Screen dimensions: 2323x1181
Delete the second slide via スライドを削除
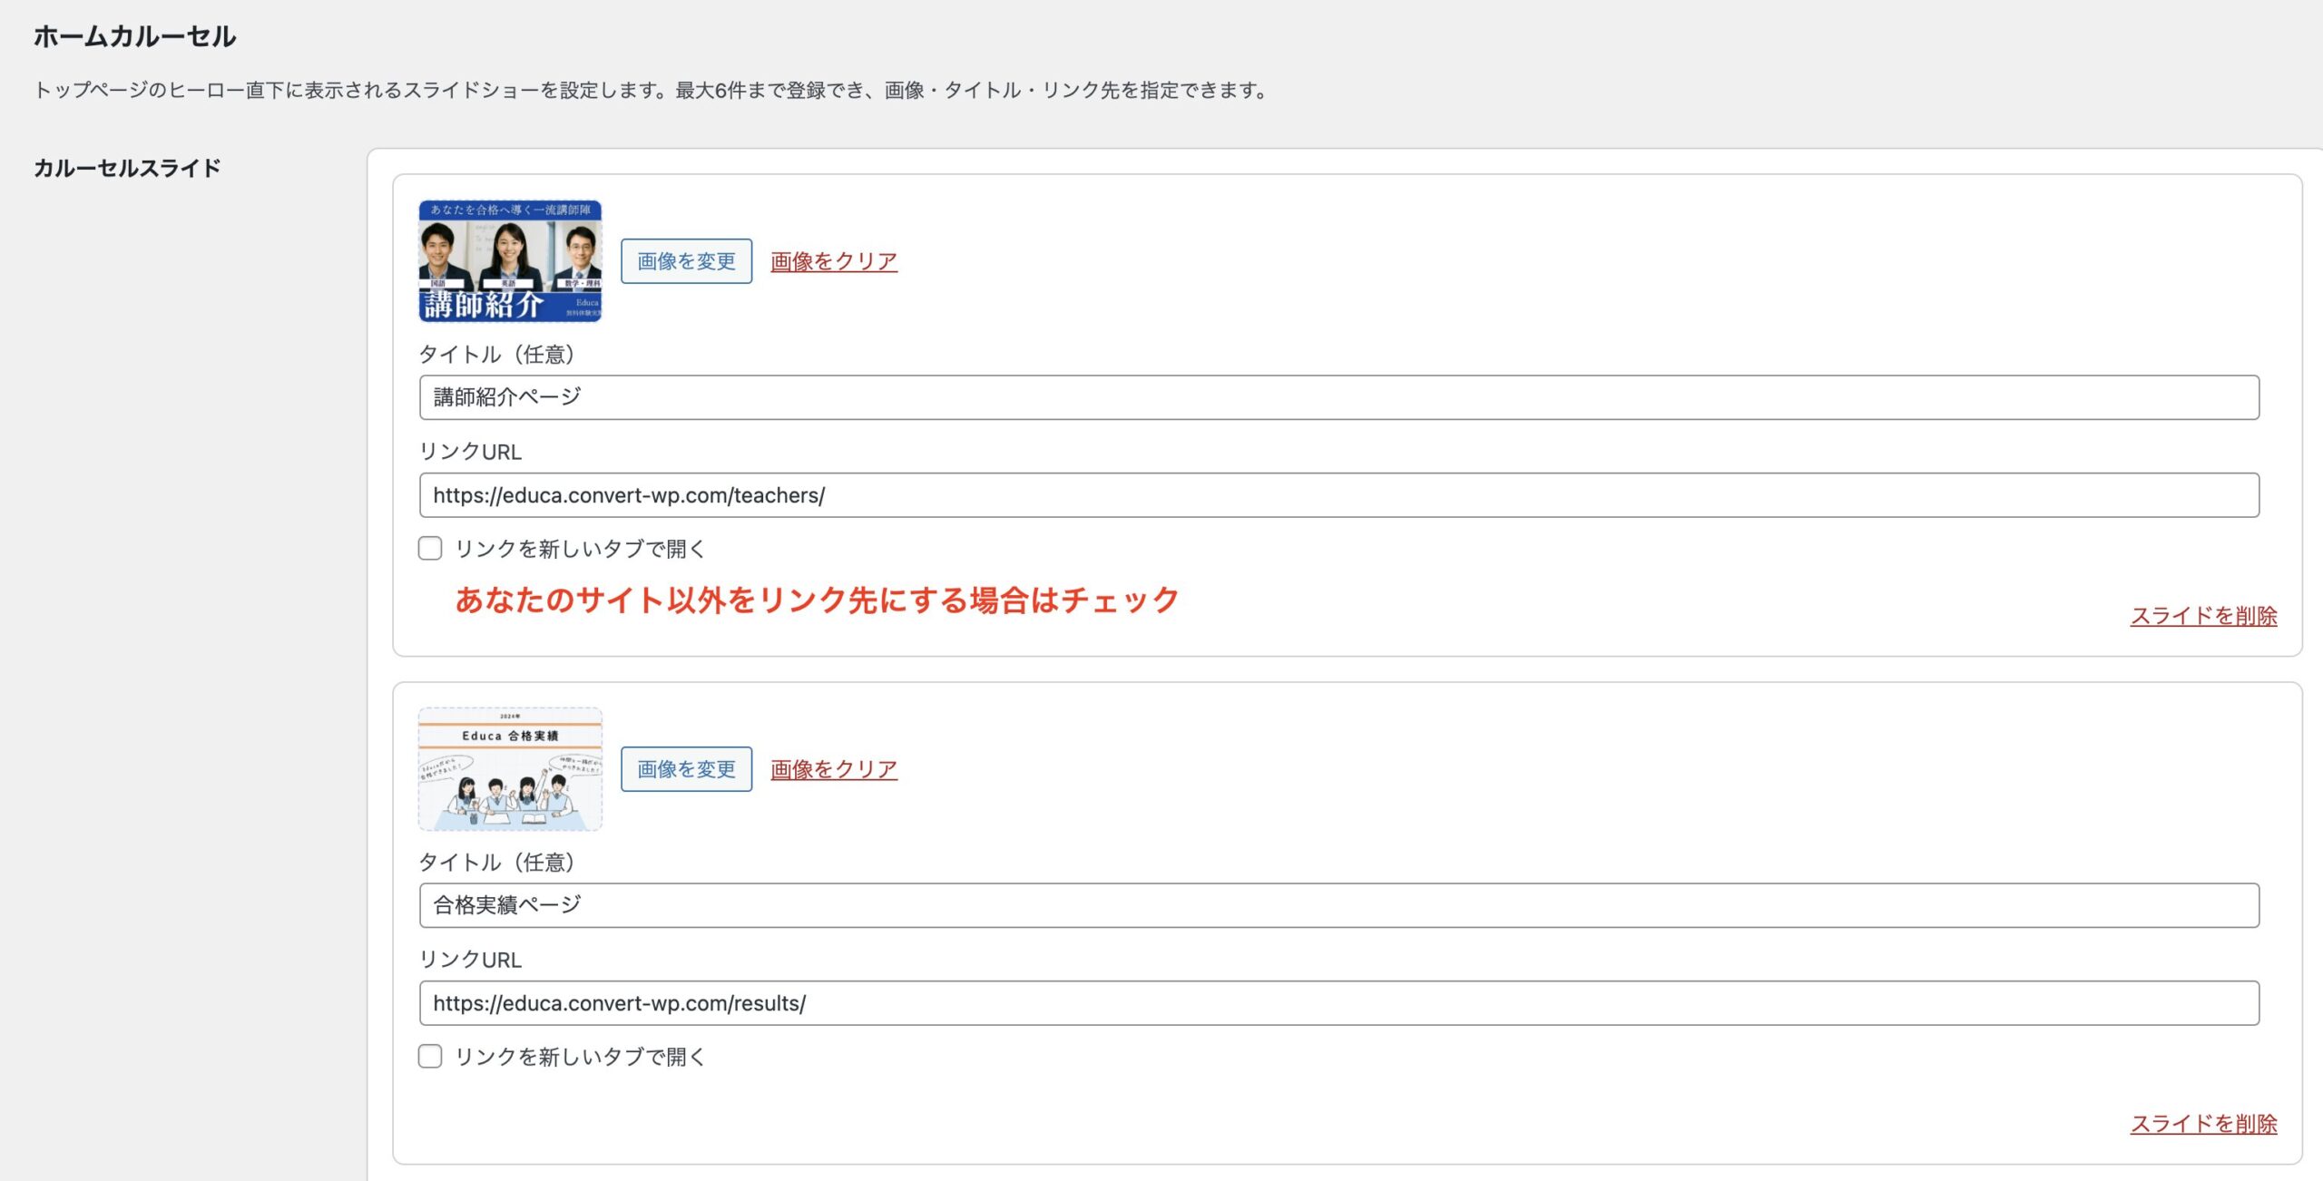coord(2203,1124)
